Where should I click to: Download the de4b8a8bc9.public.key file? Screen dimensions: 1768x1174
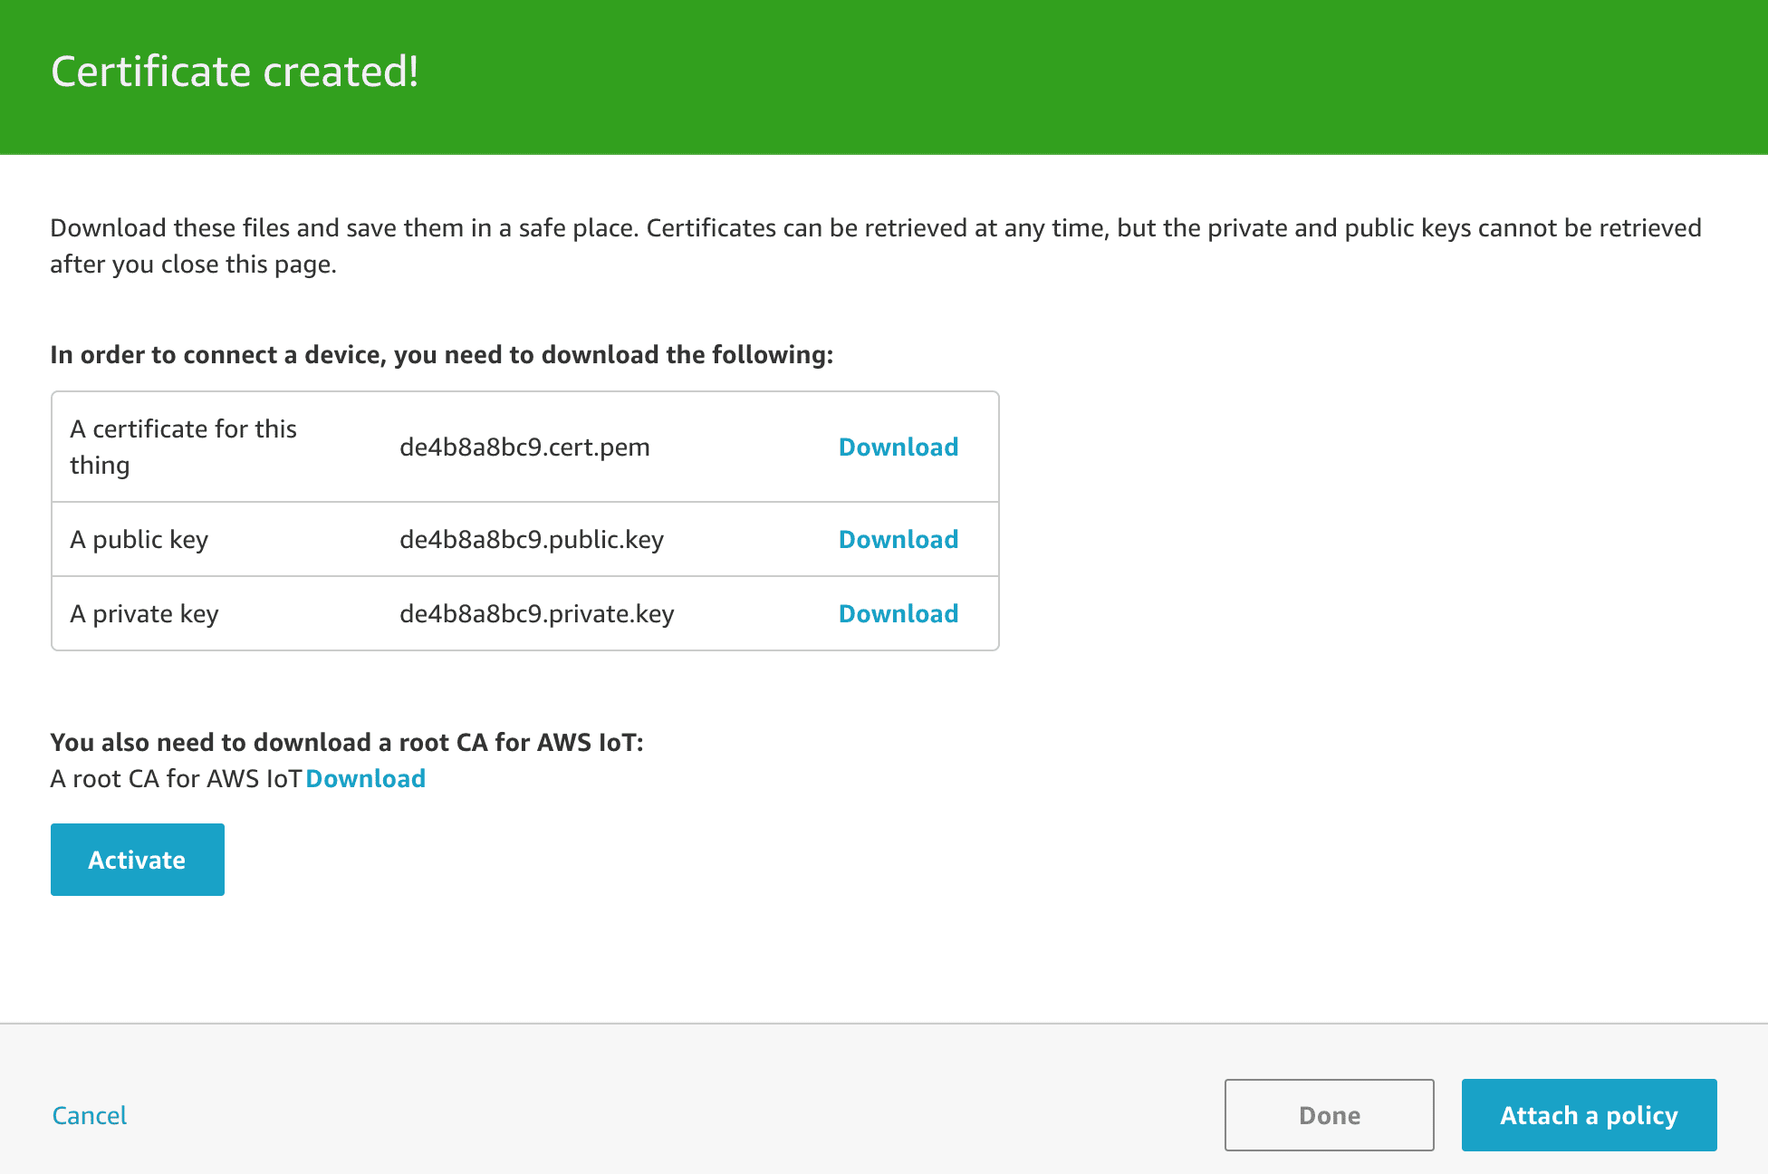click(x=898, y=539)
